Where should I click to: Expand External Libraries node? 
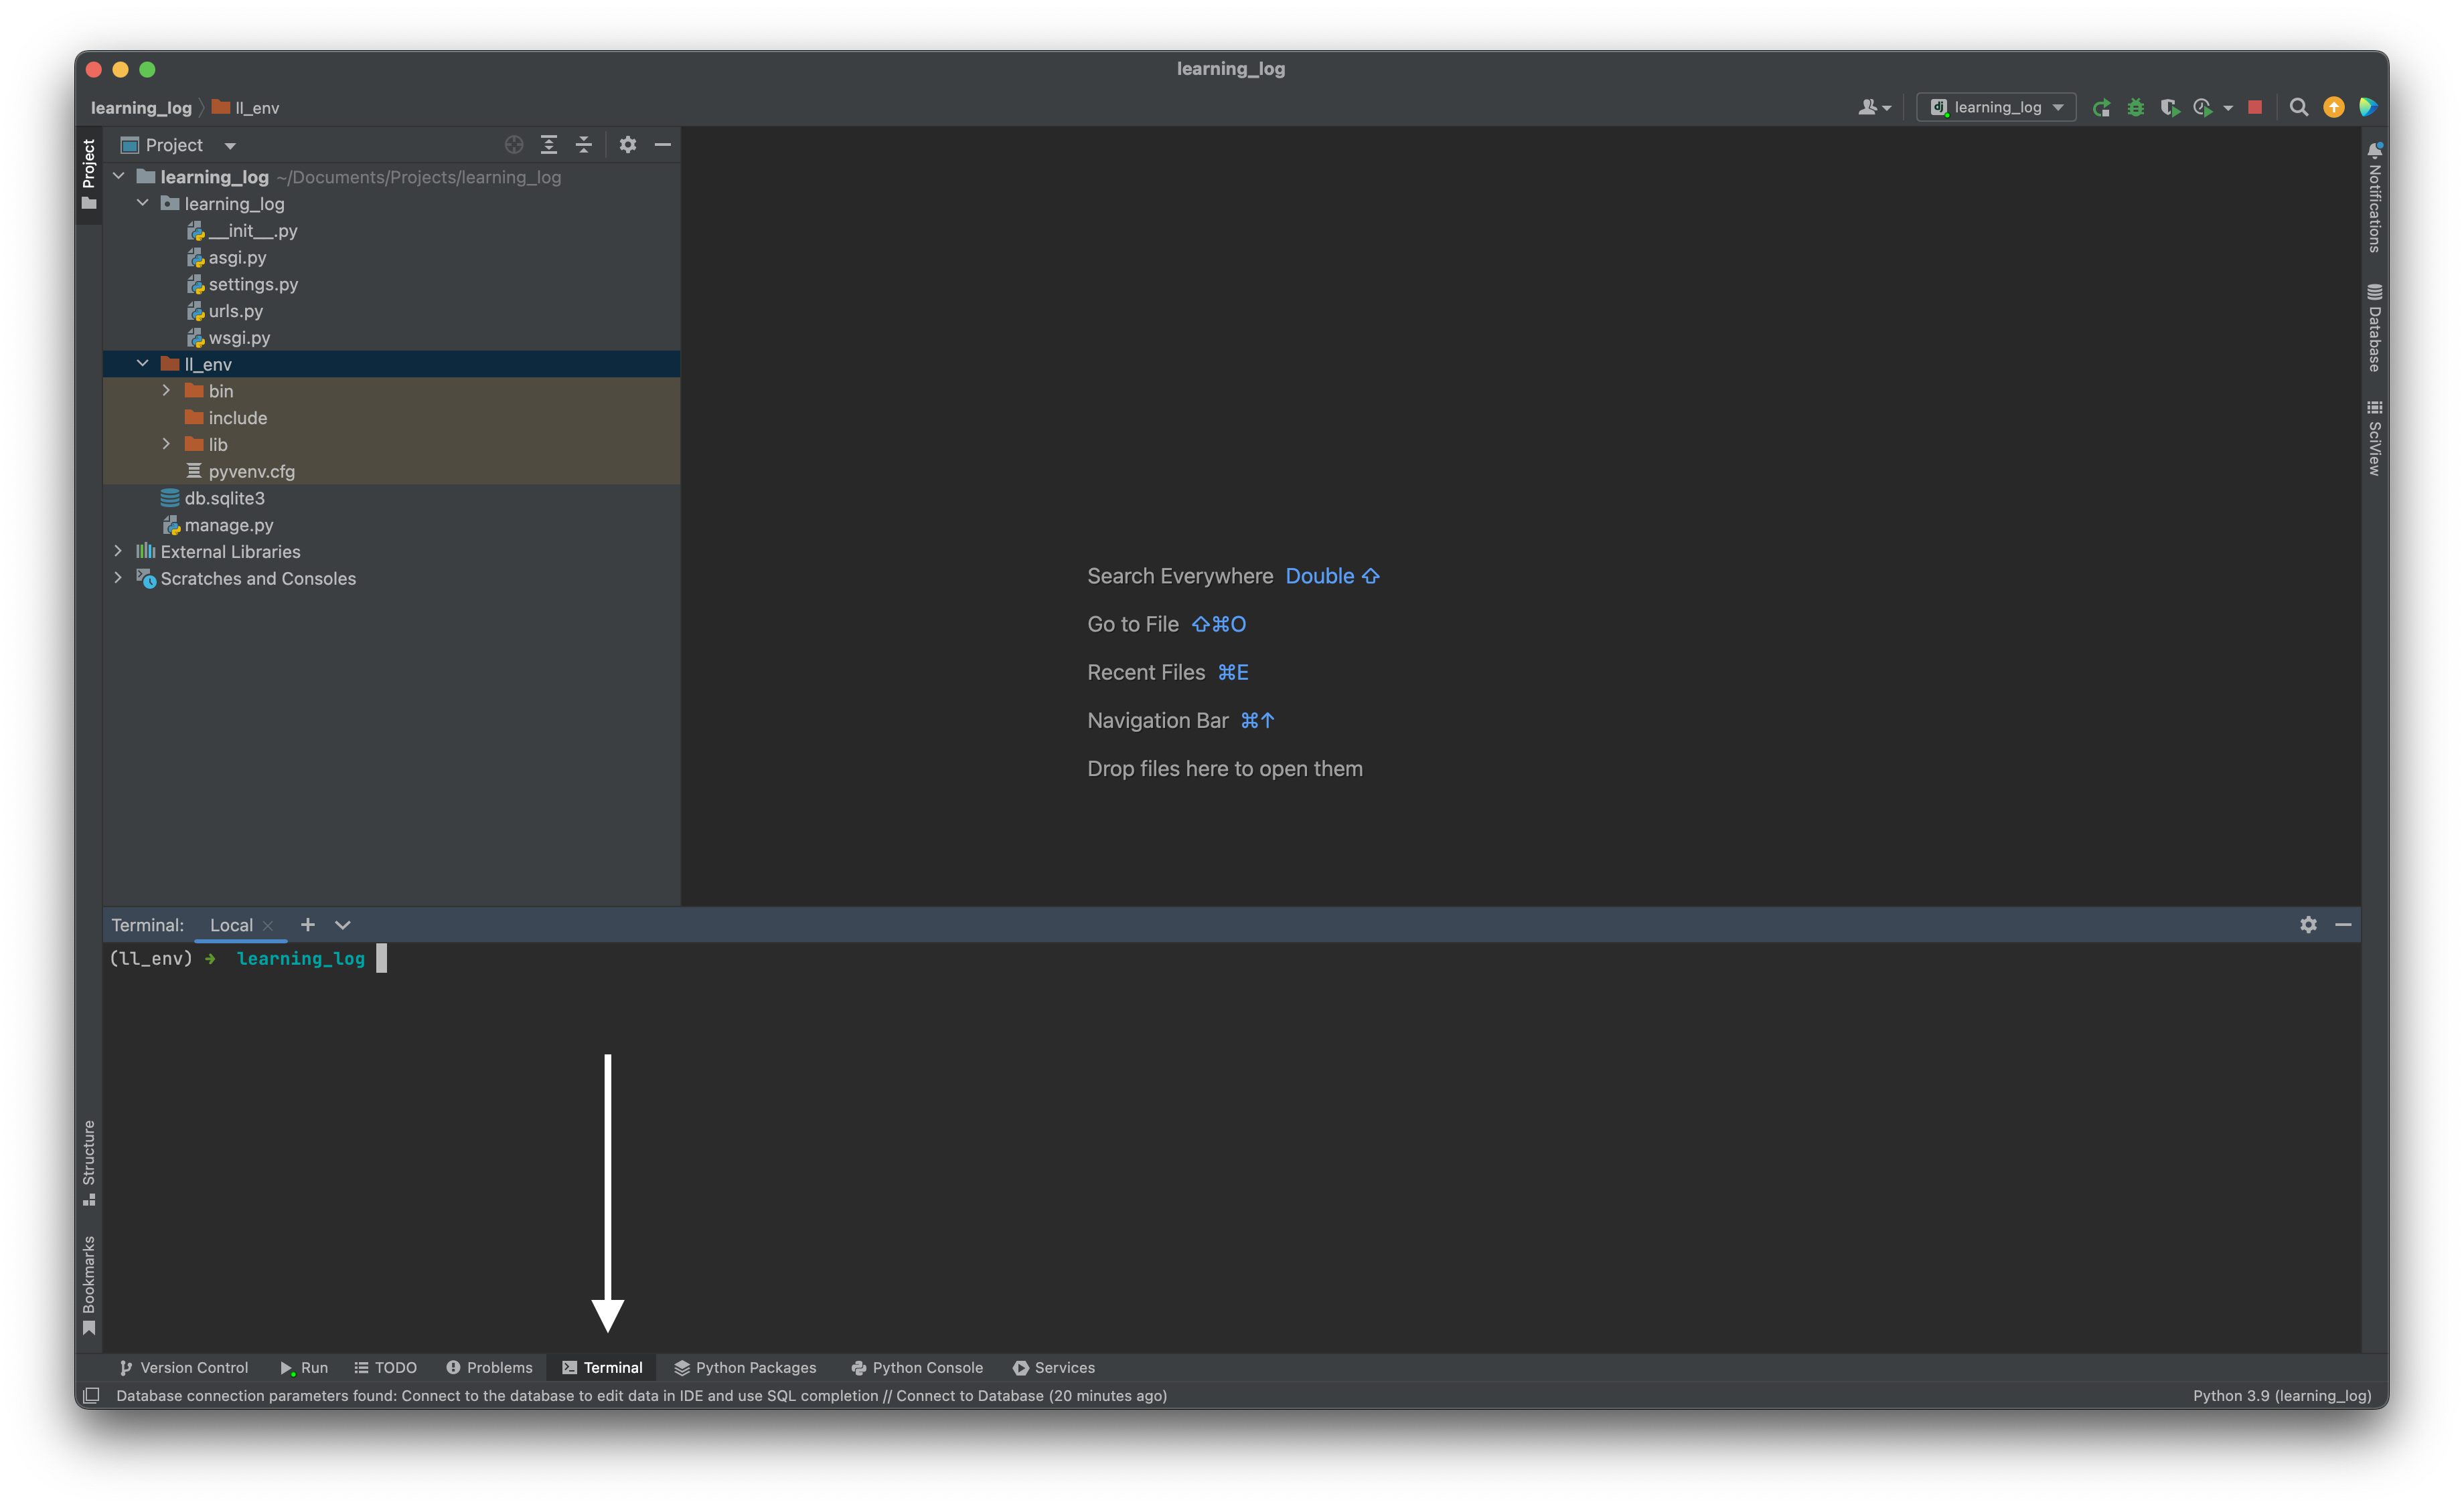(119, 551)
